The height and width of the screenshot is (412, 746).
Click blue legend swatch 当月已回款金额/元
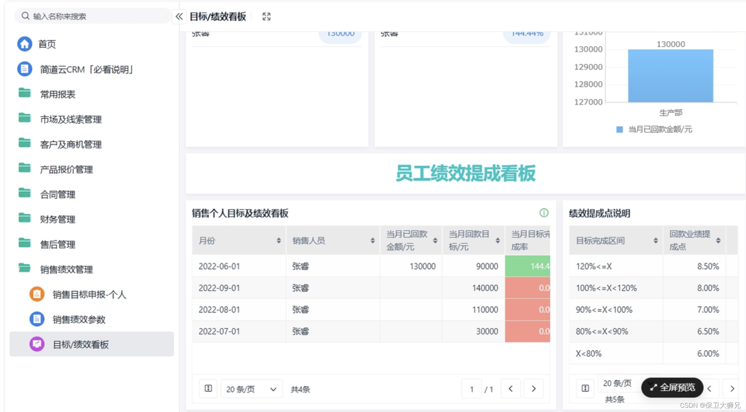(x=619, y=130)
